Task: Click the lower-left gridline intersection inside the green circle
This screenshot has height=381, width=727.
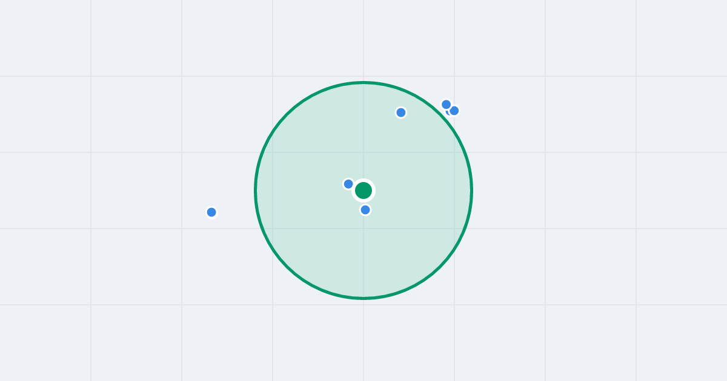Action: pos(273,229)
